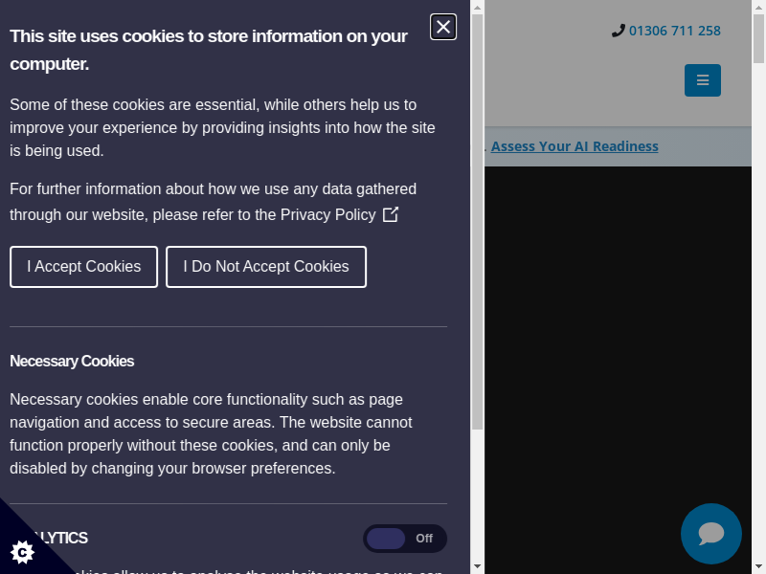Open the live chat bubble
This screenshot has height=574, width=766.
point(711,534)
